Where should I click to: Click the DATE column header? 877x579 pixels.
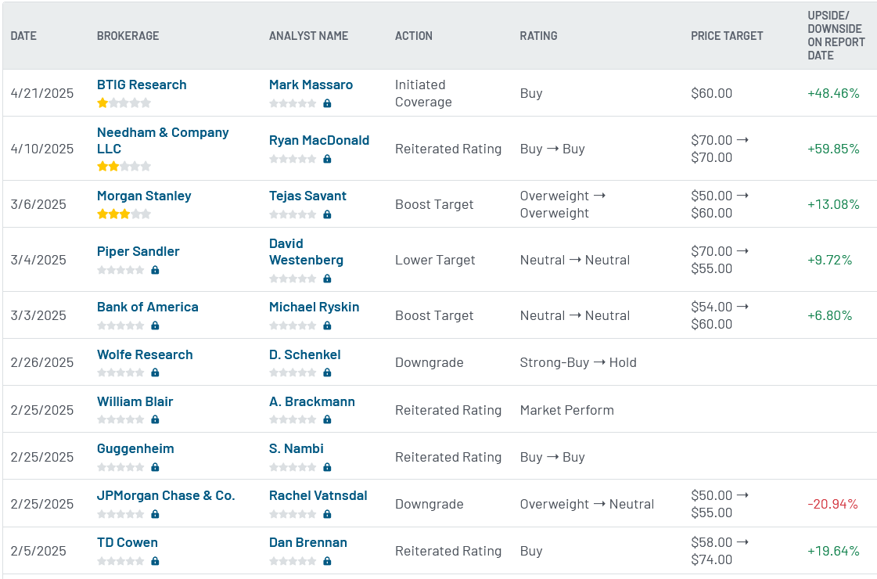[x=23, y=36]
